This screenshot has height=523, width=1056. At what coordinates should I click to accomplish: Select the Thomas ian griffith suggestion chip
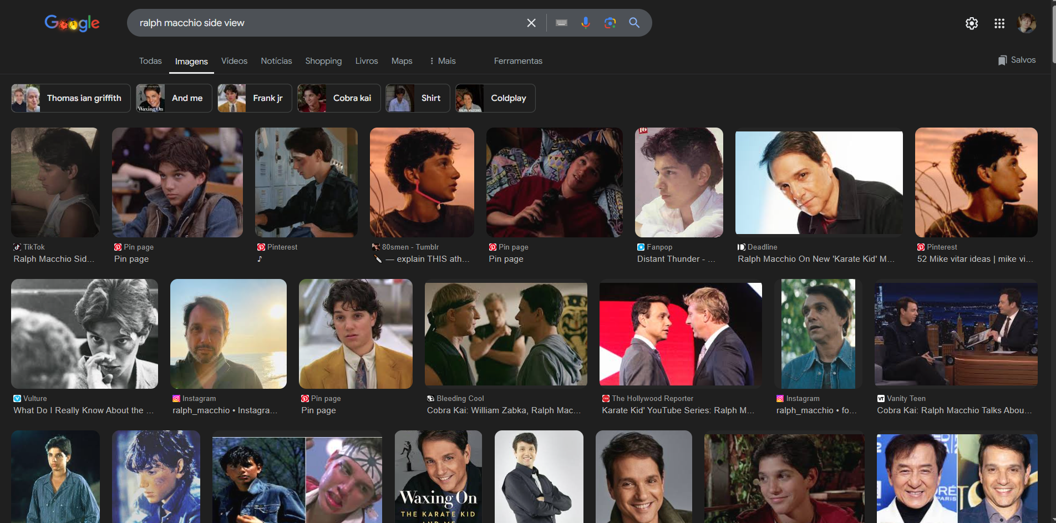[x=71, y=98]
